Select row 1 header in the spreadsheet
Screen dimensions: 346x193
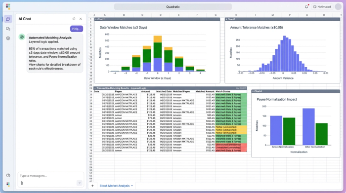(90, 19)
